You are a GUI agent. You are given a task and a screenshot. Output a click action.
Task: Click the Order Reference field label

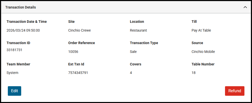pyautogui.click(x=81, y=43)
